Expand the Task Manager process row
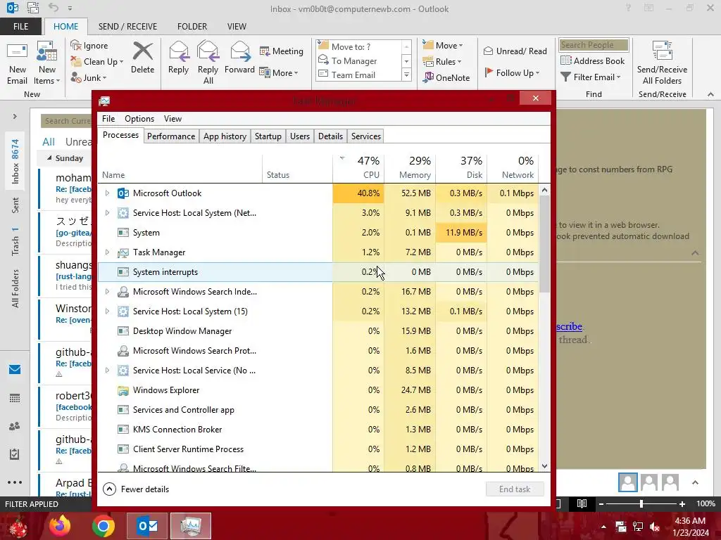 point(107,252)
